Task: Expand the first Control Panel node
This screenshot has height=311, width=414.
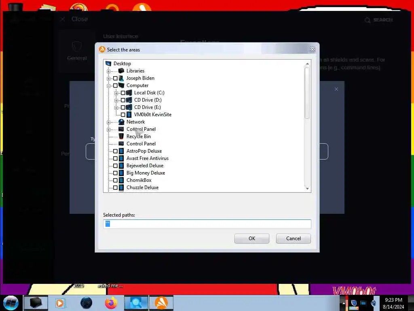Action: [x=108, y=130]
